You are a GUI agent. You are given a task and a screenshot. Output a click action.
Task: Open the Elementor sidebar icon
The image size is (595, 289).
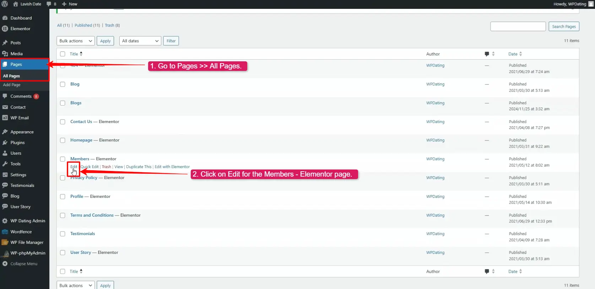click(x=5, y=29)
